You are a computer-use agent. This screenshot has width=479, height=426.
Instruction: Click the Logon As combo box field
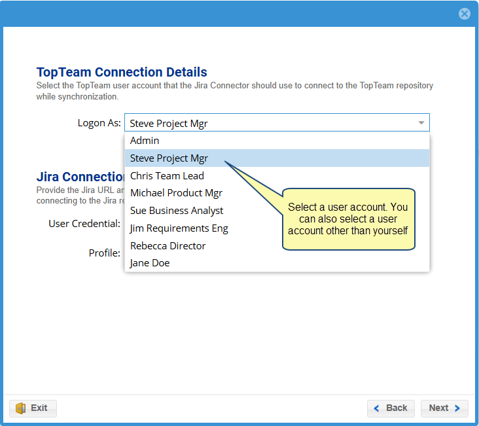pos(268,123)
